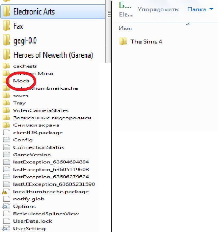Click the Config file icon
The height and width of the screenshot is (232, 218).
7,140
